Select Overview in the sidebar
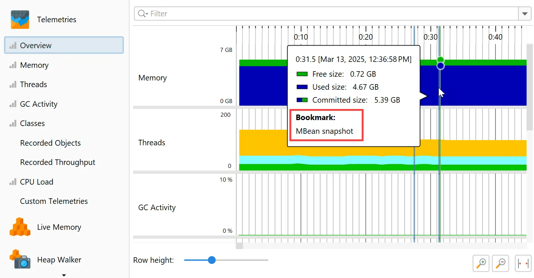Viewport: 534px width, 278px height. click(x=64, y=46)
